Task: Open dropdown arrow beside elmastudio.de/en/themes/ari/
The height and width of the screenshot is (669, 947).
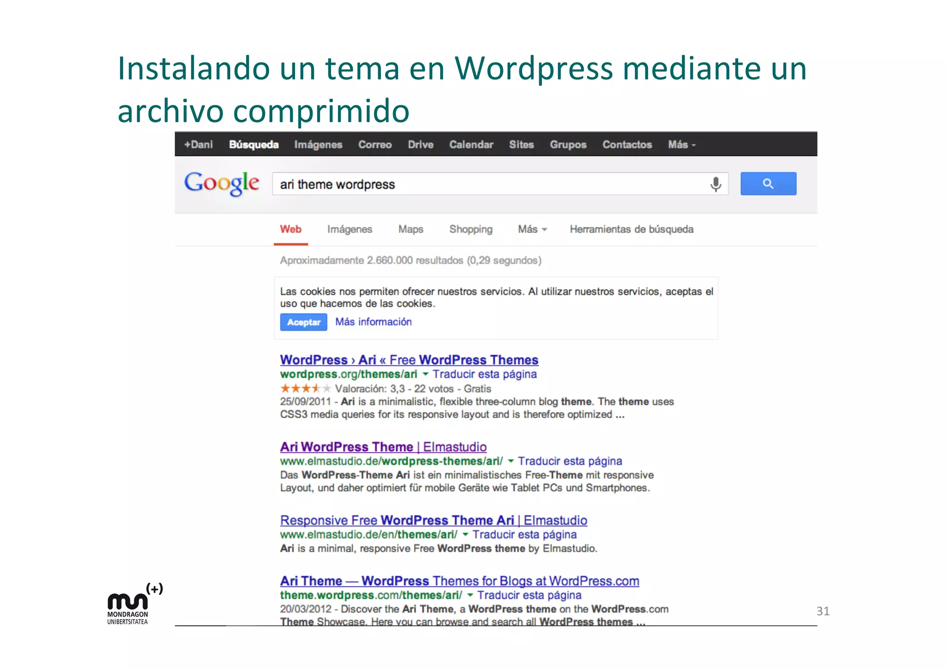Action: click(x=466, y=534)
